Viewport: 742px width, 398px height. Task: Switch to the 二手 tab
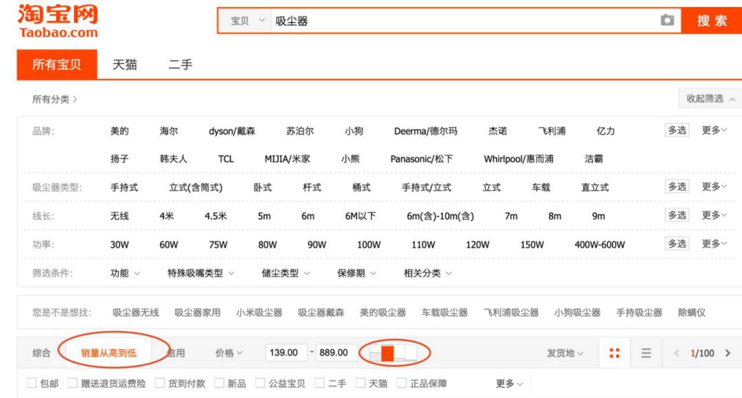(x=180, y=65)
